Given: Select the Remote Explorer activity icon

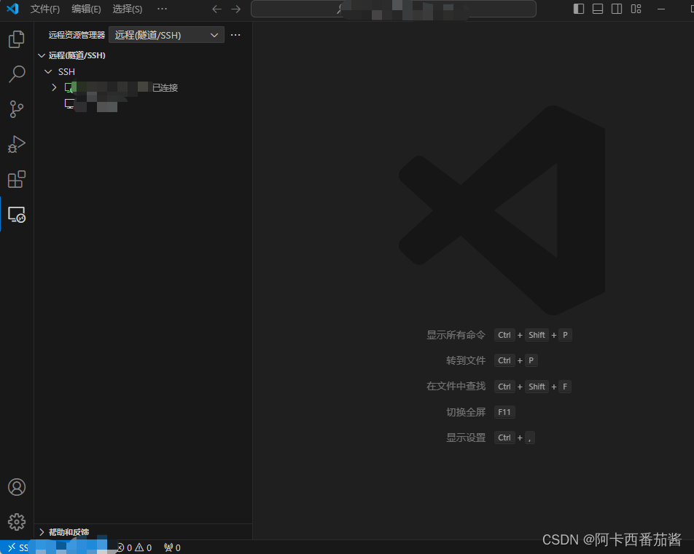Looking at the screenshot, I should pos(17,215).
